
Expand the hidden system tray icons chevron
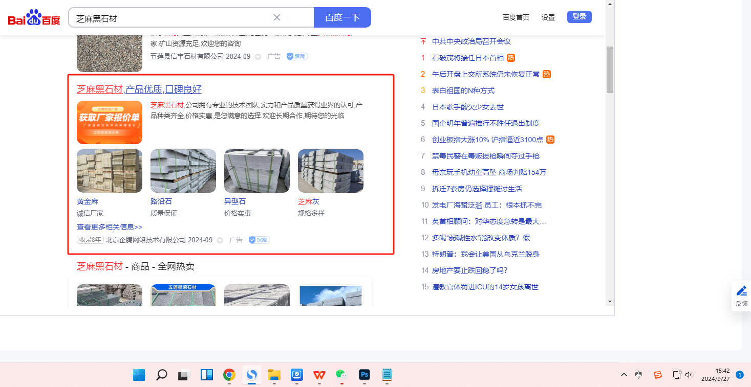click(x=624, y=375)
